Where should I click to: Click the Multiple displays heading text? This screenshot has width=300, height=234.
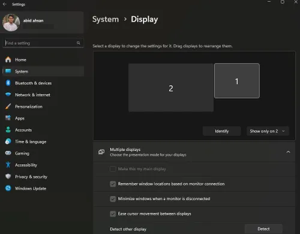coord(125,150)
